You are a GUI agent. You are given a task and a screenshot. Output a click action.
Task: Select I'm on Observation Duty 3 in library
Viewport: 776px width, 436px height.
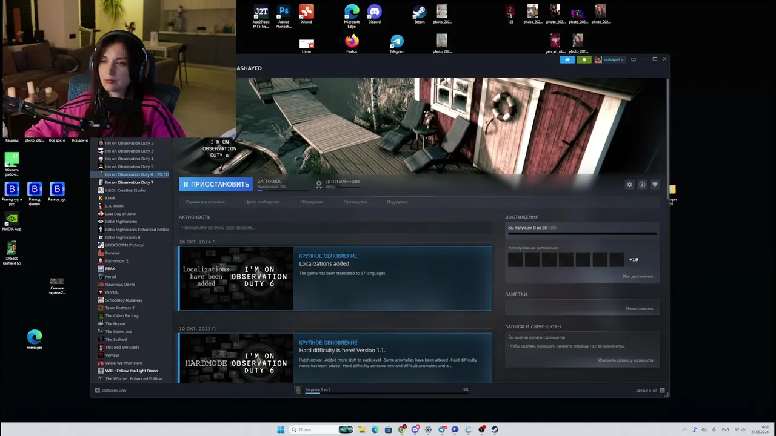click(x=129, y=151)
